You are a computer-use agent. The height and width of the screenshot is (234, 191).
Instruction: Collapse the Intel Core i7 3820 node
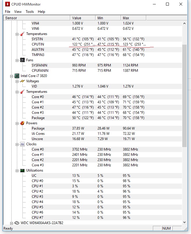11,76
